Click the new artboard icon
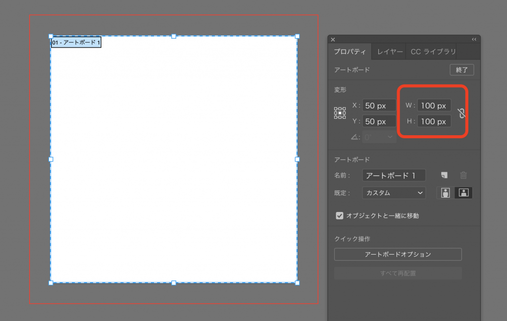This screenshot has width=507, height=321. pos(445,175)
